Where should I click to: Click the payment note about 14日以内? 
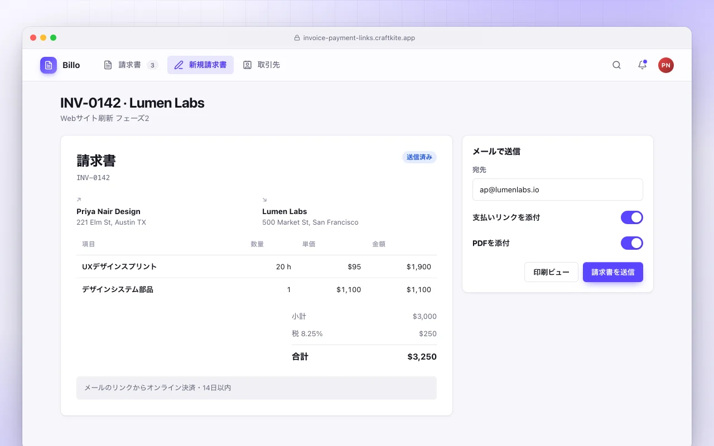[x=257, y=387]
